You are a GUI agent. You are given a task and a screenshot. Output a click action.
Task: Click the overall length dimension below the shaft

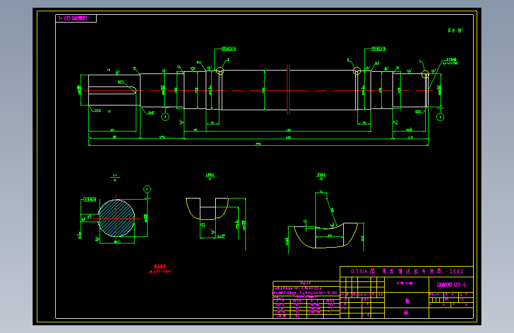coord(258,144)
